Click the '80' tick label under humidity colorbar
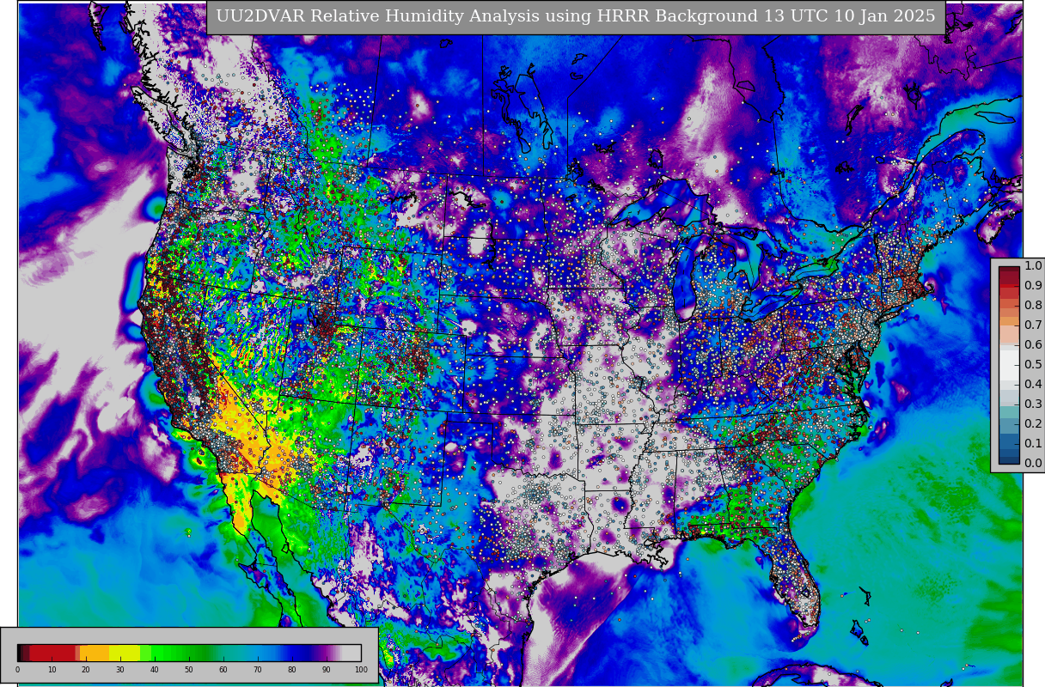The height and width of the screenshot is (687, 1045). pyautogui.click(x=292, y=669)
